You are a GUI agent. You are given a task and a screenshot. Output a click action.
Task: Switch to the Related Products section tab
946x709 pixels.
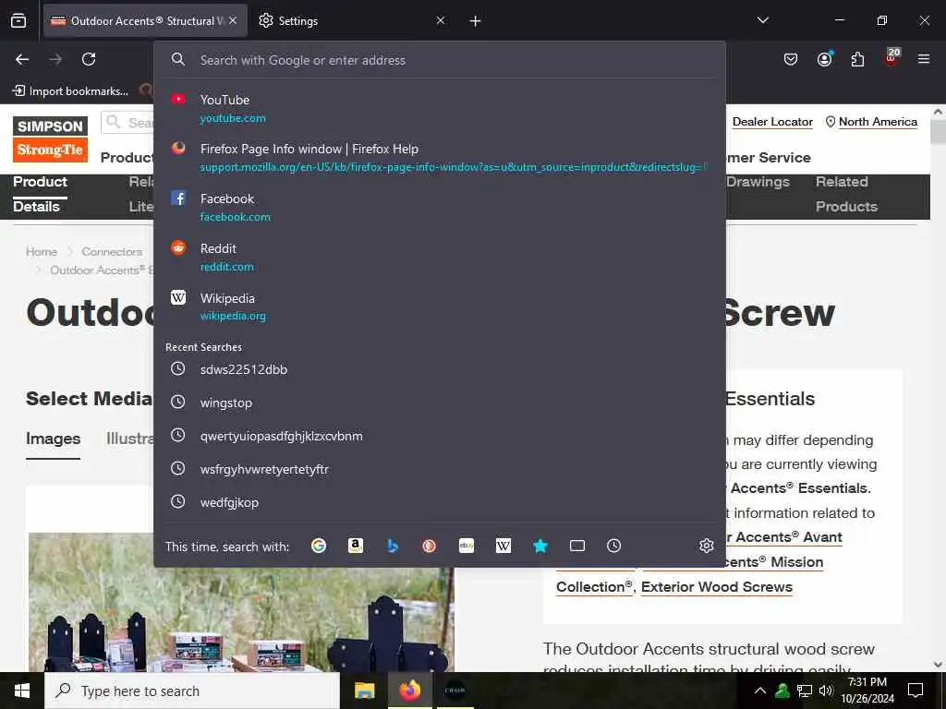[x=846, y=194]
